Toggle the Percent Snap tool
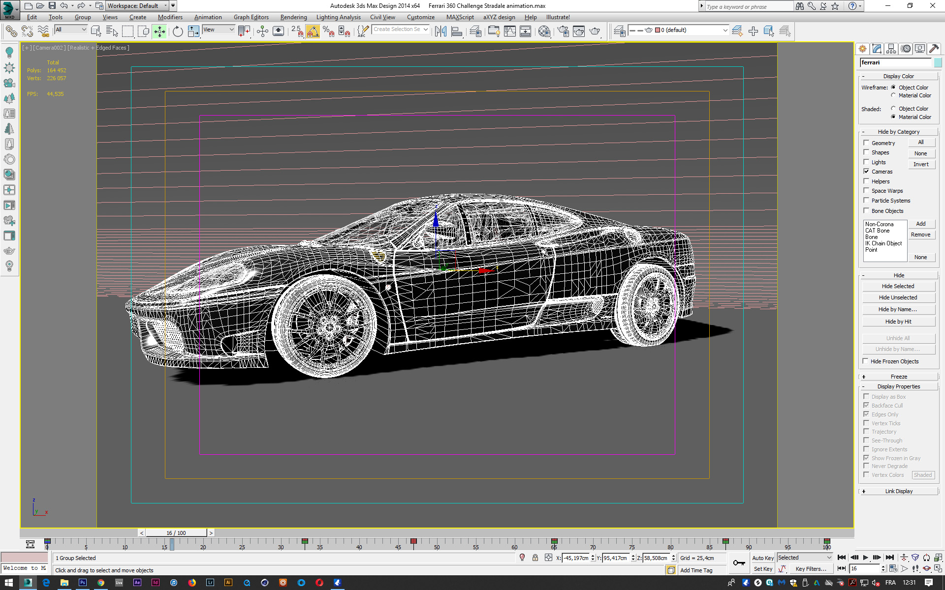945x590 pixels. (328, 31)
